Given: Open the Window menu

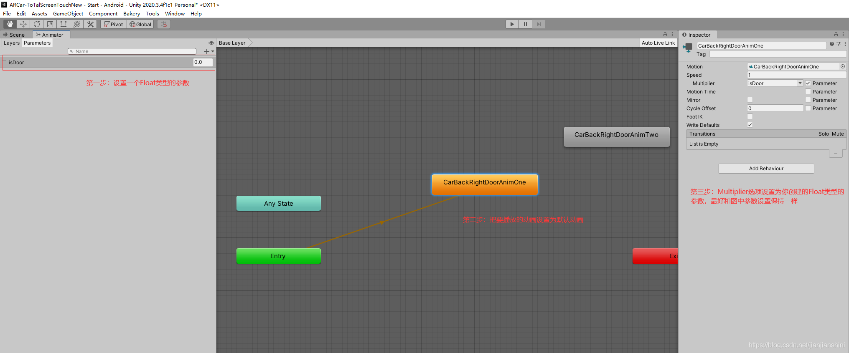Looking at the screenshot, I should [x=175, y=13].
